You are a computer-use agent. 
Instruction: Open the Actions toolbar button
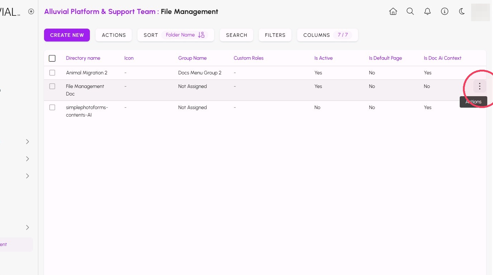[114, 35]
